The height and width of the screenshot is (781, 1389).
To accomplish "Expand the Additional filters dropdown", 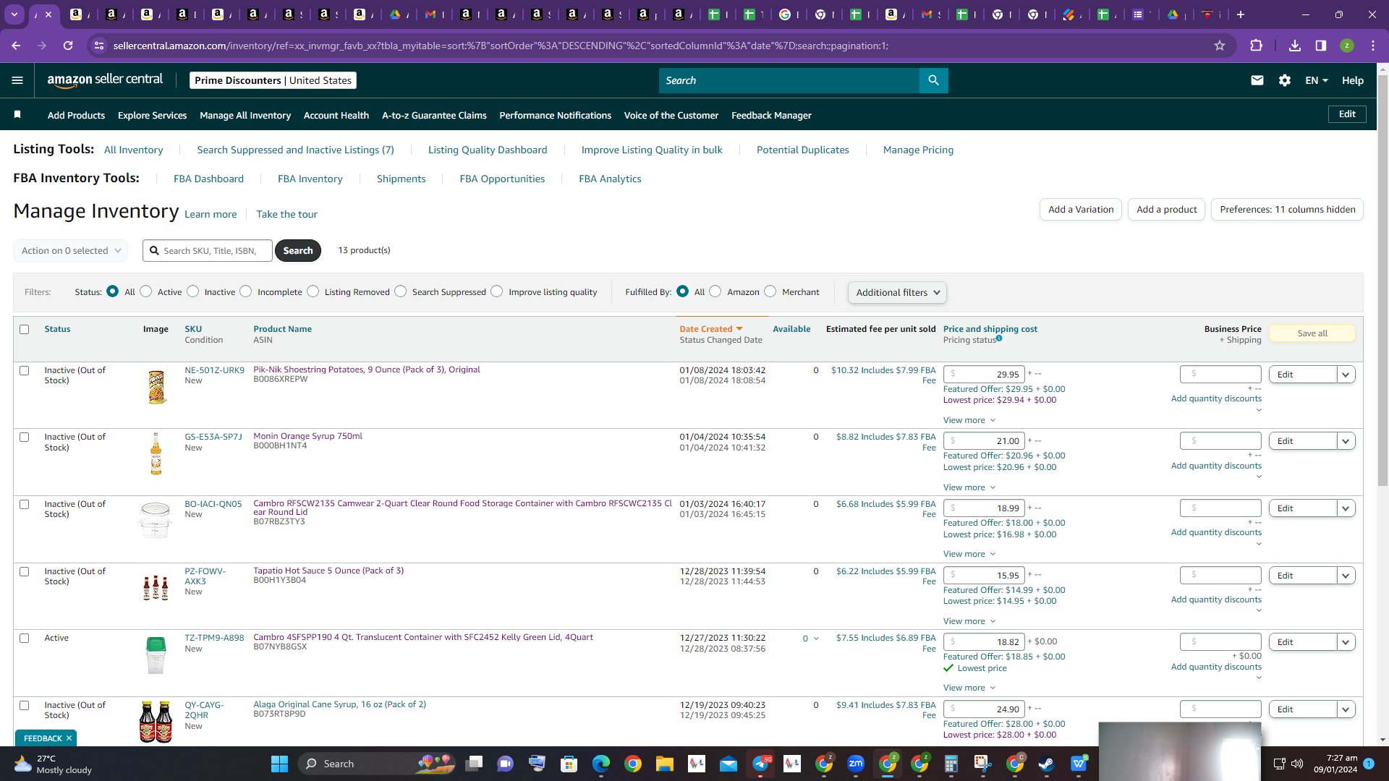I will click(x=897, y=292).
